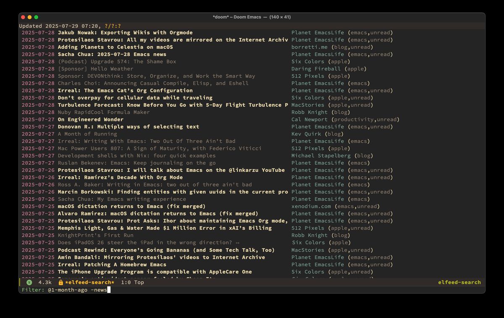Select Irreal: Patching A Homebrew Emacs
This screenshot has width=504, height=318.
point(112,264)
